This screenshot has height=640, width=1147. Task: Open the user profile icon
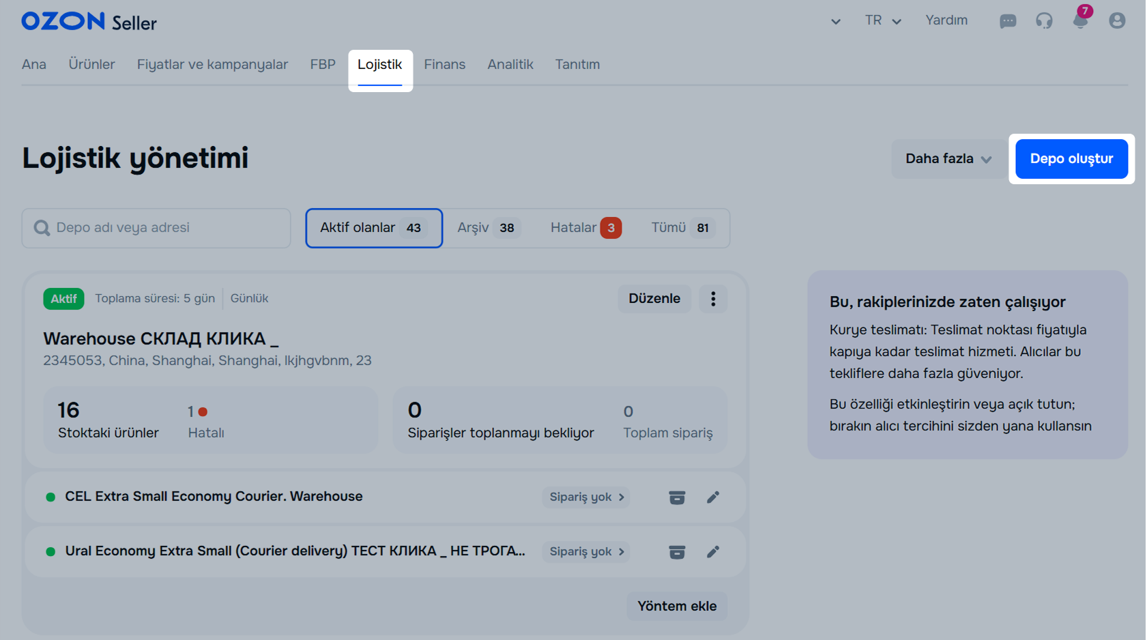1117,21
